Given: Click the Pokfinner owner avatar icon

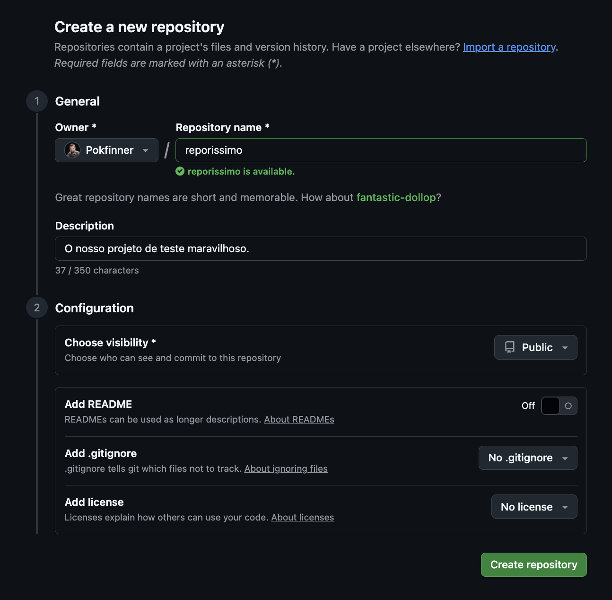Looking at the screenshot, I should 72,150.
